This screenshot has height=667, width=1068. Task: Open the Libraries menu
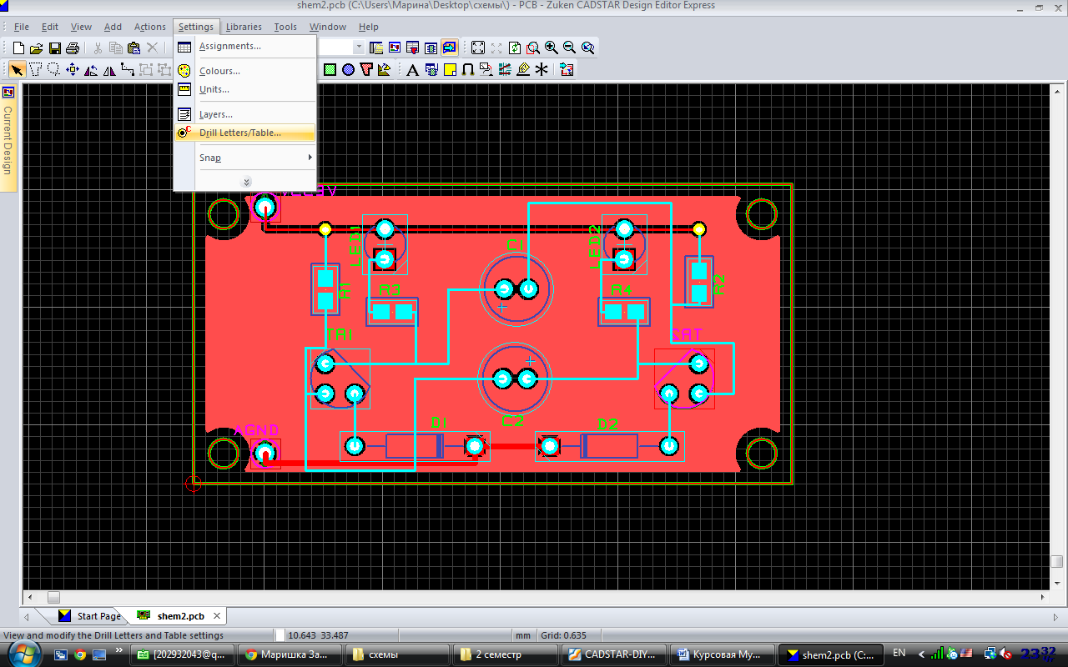pos(244,27)
